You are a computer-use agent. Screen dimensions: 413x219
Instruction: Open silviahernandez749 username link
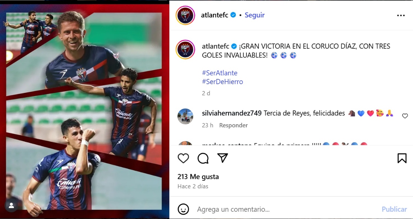232,113
